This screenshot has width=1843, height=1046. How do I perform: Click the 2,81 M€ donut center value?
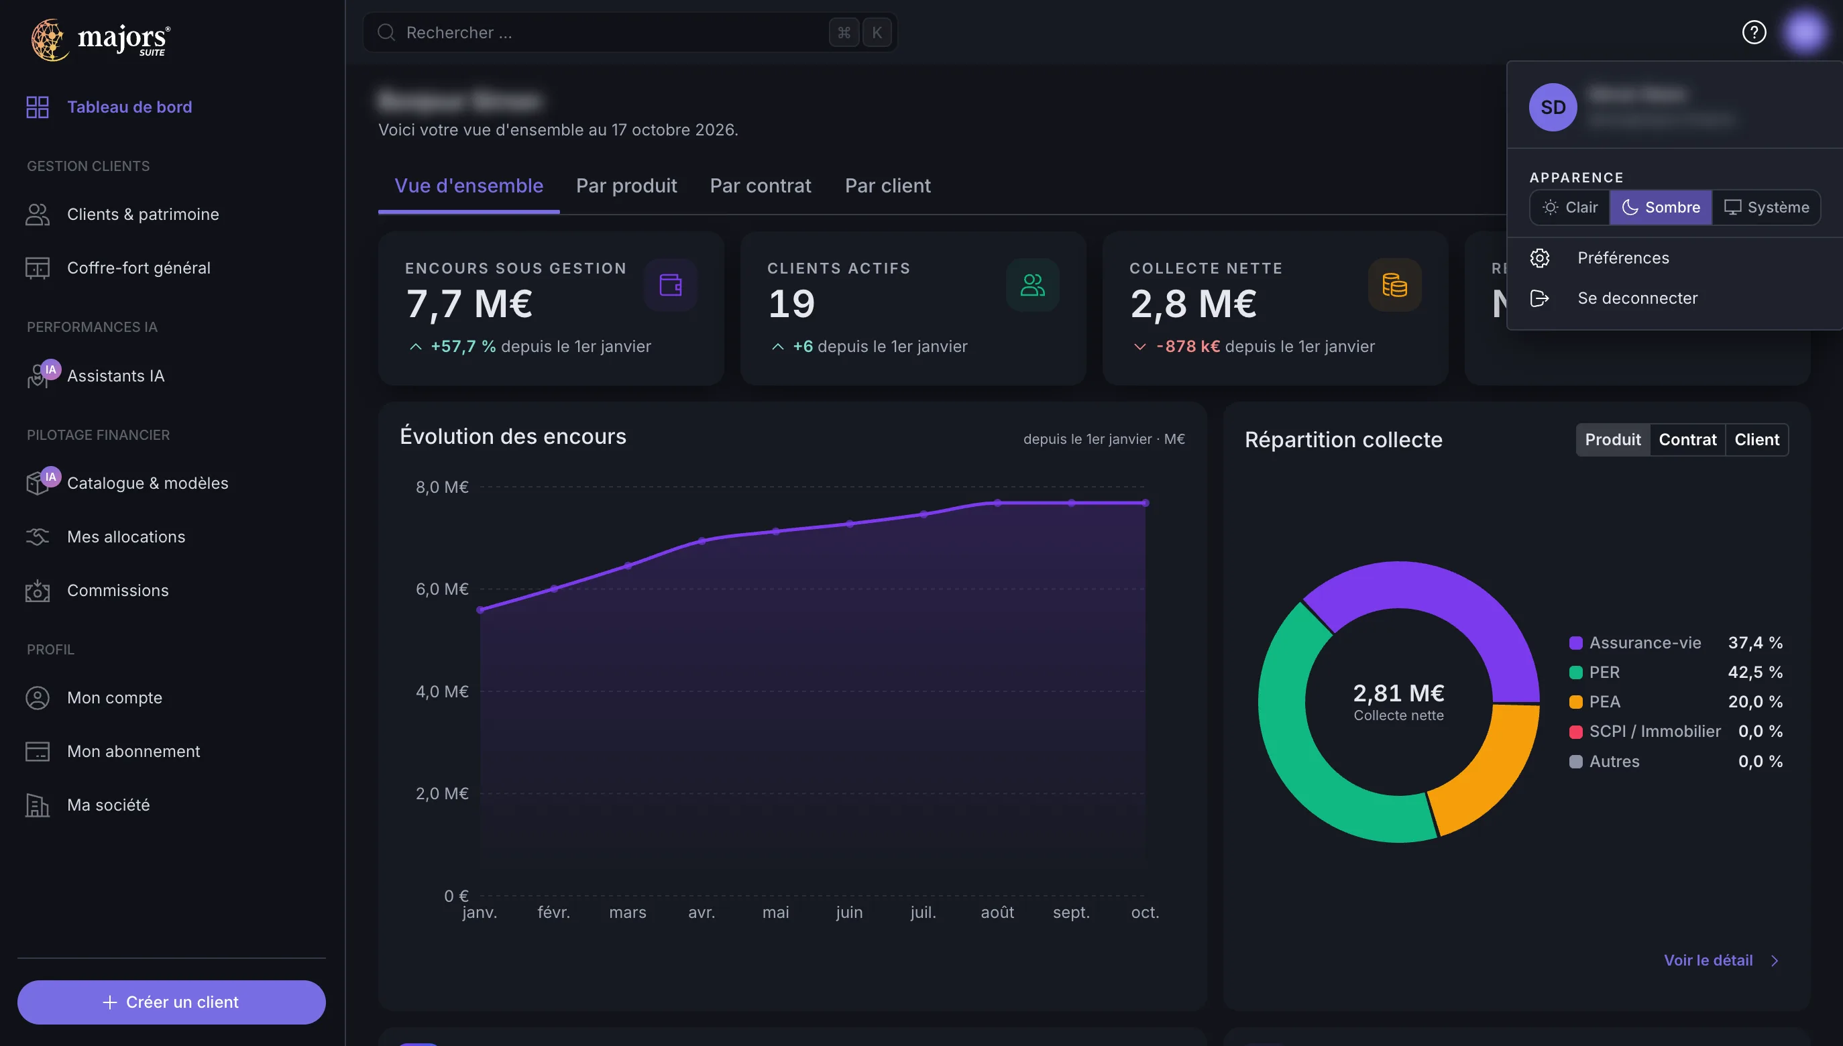point(1398,693)
